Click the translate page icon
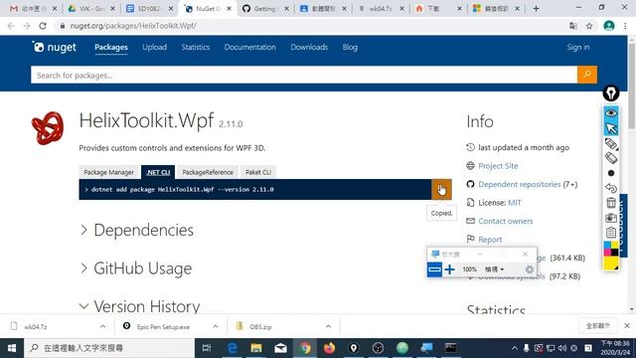The height and width of the screenshot is (358, 636). [x=573, y=26]
